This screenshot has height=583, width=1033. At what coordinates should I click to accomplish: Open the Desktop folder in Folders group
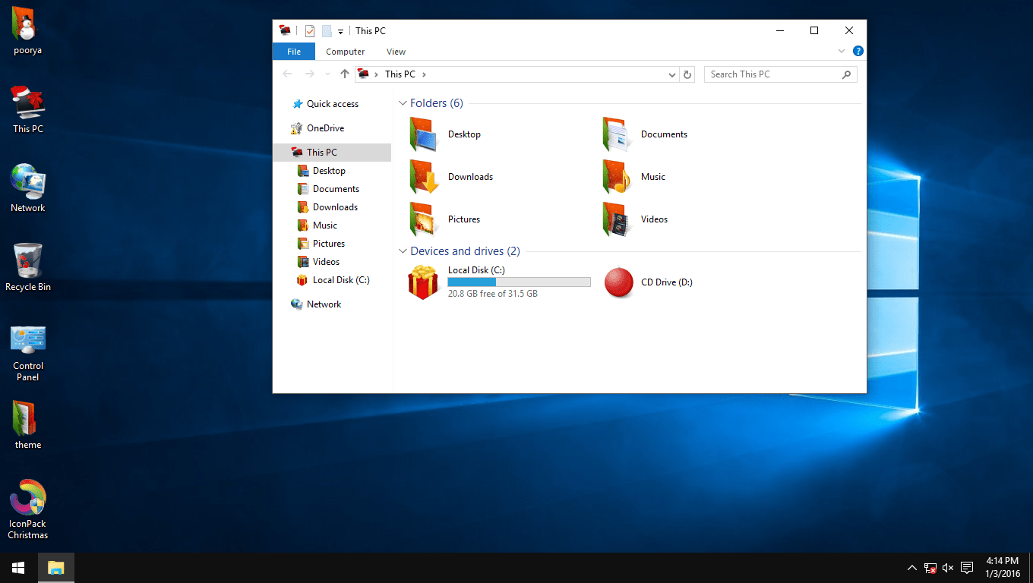[445, 134]
